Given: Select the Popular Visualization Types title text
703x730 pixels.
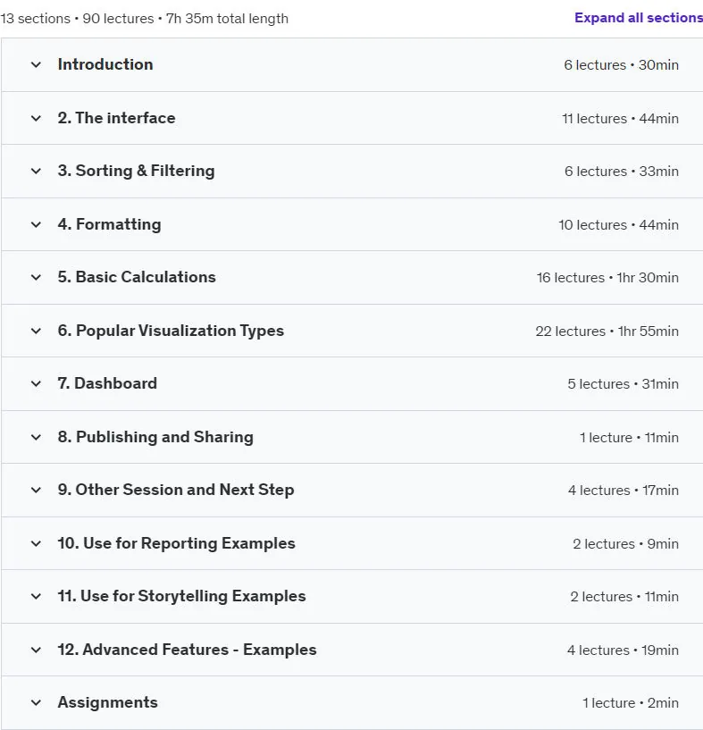Looking at the screenshot, I should coord(171,331).
